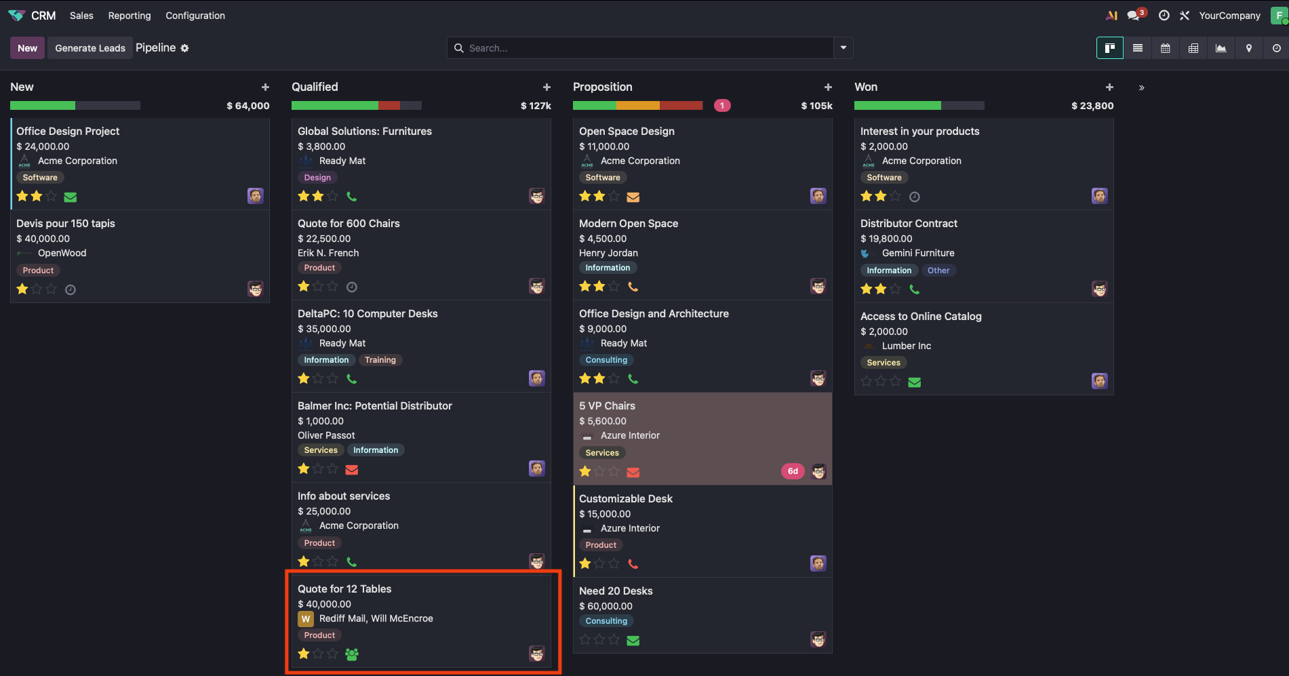Open the Configuration menu
Viewport: 1289px width, 676px height.
(x=195, y=16)
